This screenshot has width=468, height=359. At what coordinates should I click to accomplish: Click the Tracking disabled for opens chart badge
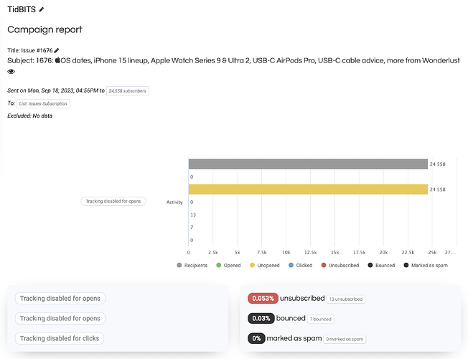(113, 201)
